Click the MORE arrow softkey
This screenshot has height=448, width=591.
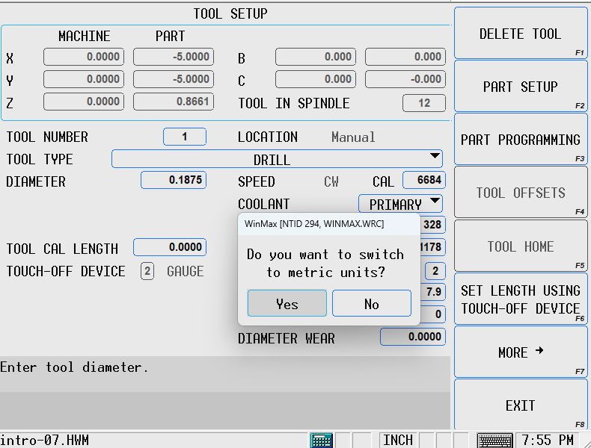[x=521, y=352]
